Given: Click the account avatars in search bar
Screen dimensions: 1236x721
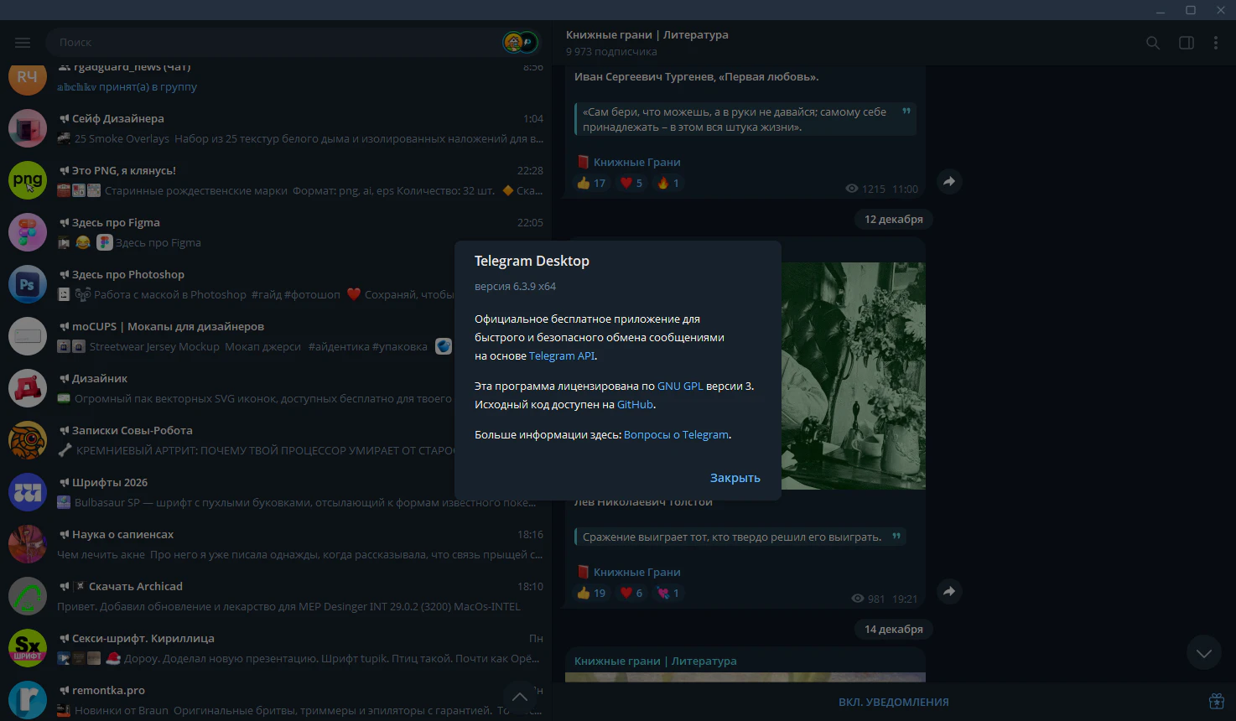Looking at the screenshot, I should (x=519, y=42).
